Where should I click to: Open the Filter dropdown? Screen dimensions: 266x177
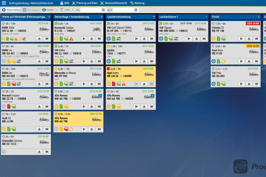point(66,10)
